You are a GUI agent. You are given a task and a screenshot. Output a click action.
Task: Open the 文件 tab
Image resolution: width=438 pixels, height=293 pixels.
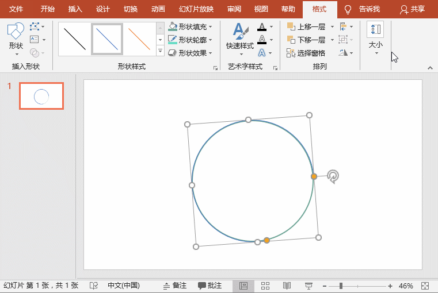[16, 9]
